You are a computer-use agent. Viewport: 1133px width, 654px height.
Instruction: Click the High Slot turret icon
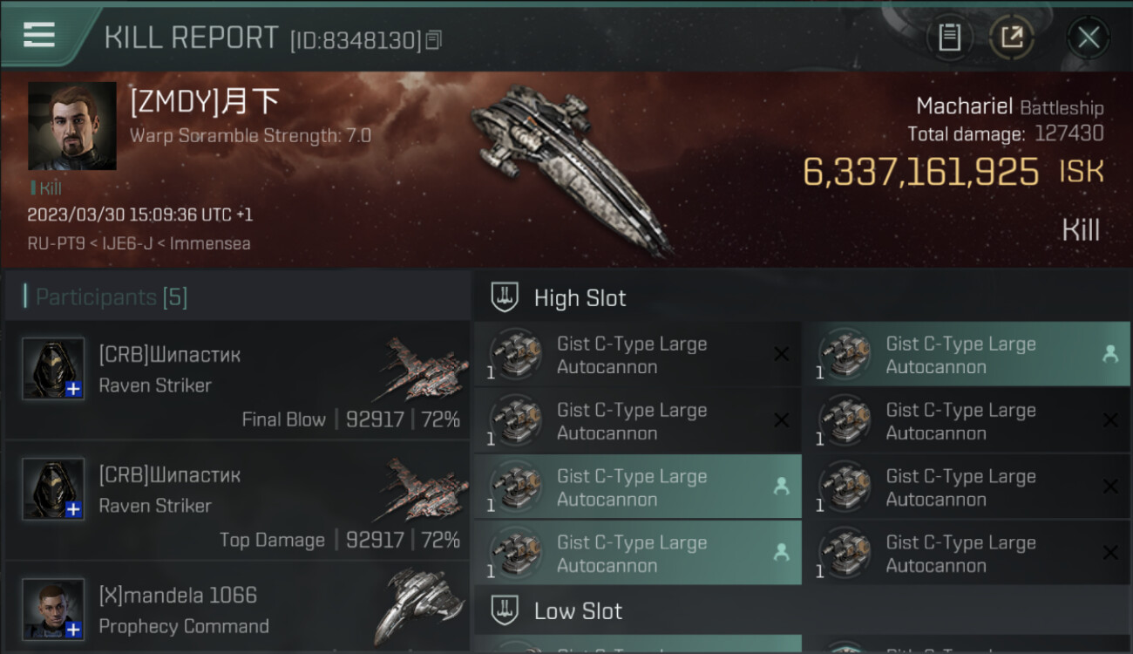tap(505, 298)
